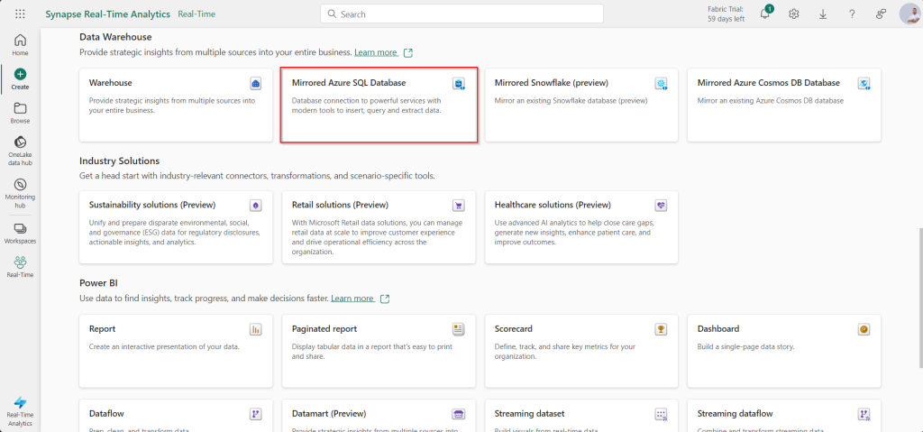This screenshot has height=432, width=923.
Task: Focus the Search box
Action: [x=461, y=14]
